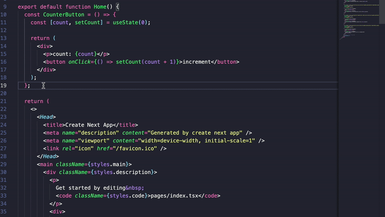This screenshot has width=385, height=217.
Task: Click 'styles.main' on line 29
Action: (108, 165)
